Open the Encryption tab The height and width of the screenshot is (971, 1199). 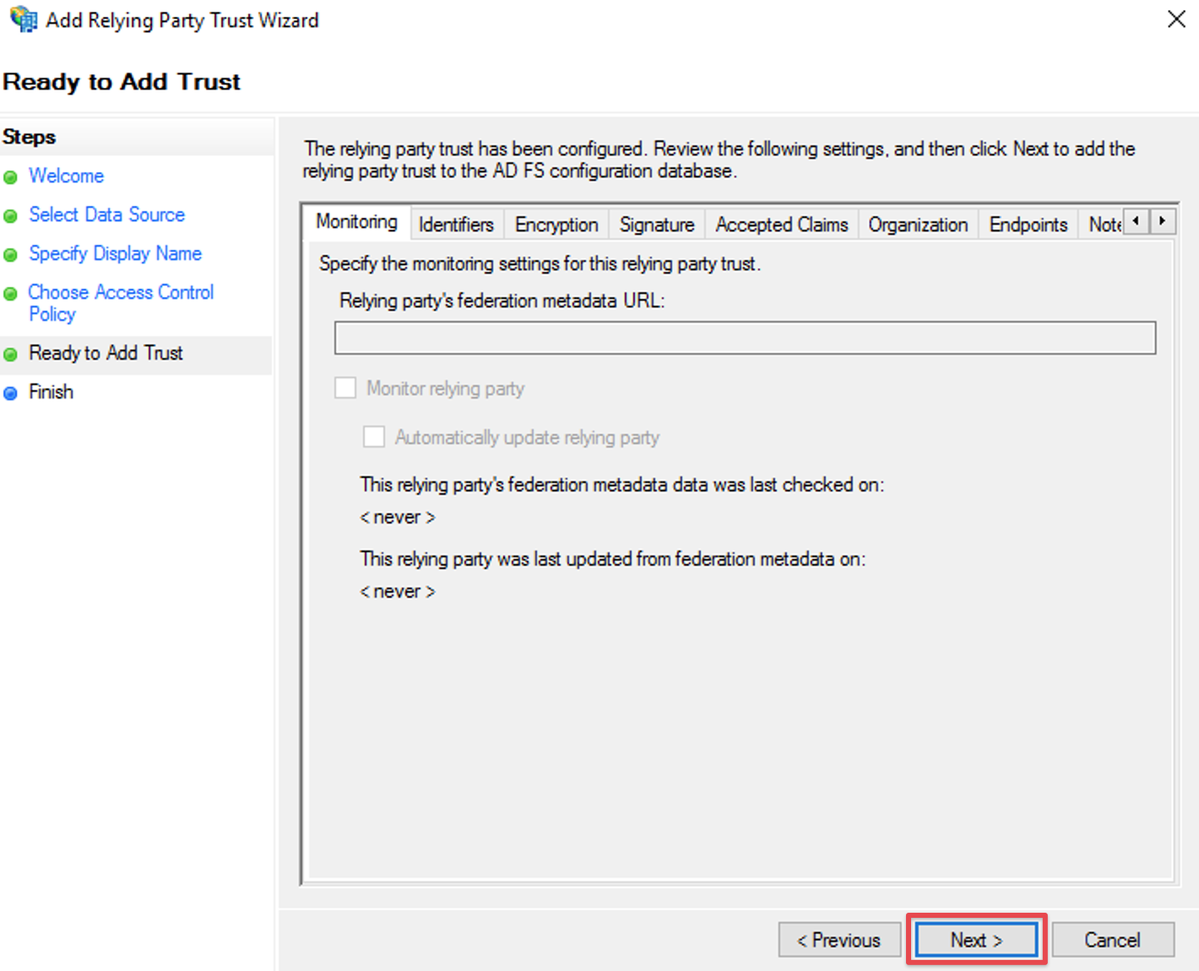click(x=556, y=225)
